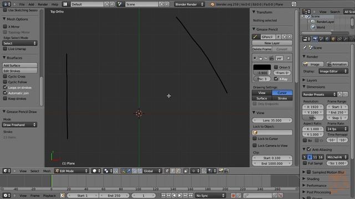Jump to the first frame
Viewport: 355px width, 199px height.
click(x=163, y=195)
